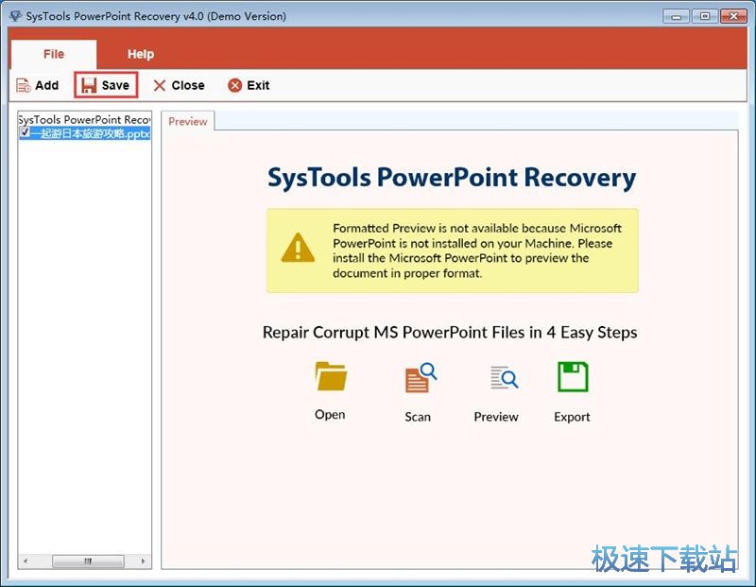Open the File ribbon tab

point(54,54)
